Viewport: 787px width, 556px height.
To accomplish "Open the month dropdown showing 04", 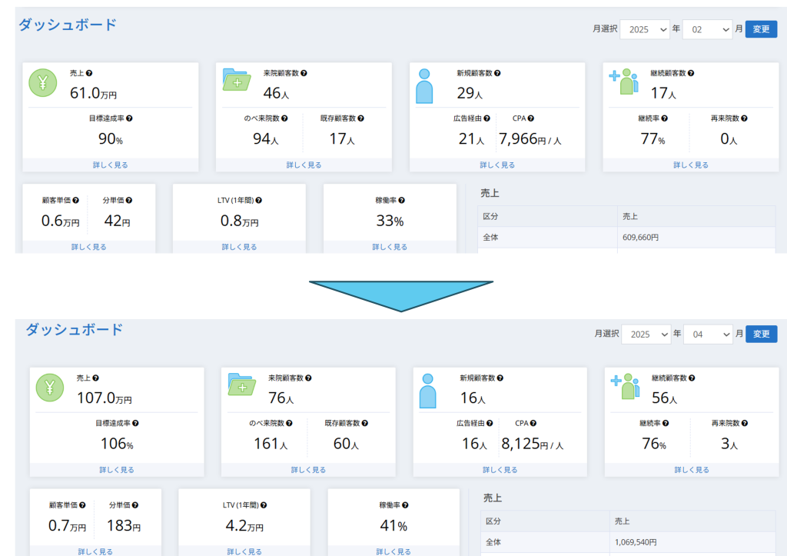I will tap(707, 335).
